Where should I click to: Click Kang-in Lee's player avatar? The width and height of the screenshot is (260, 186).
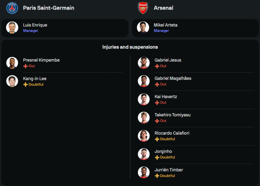[12, 81]
